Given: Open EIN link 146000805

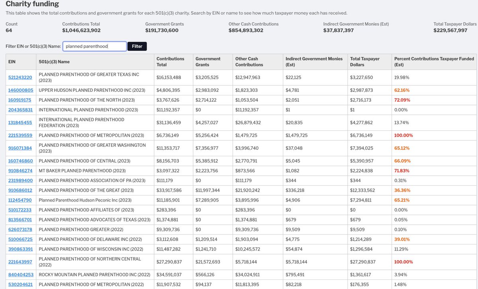Looking at the screenshot, I should click(x=21, y=90).
